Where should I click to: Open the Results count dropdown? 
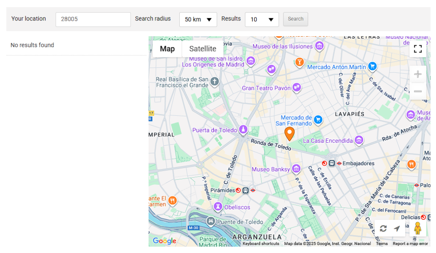(262, 20)
